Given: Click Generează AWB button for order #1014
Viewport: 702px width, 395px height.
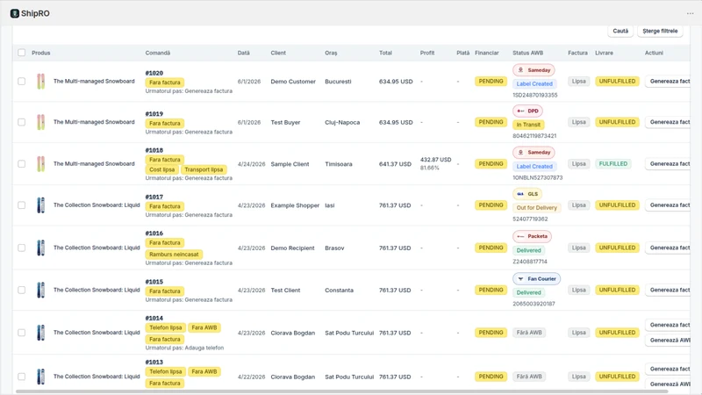Looking at the screenshot, I should pyautogui.click(x=668, y=341).
